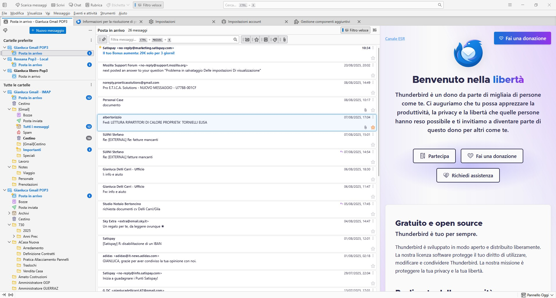Click in the Filtra messaggi field
This screenshot has height=298, width=556.
click(x=171, y=40)
